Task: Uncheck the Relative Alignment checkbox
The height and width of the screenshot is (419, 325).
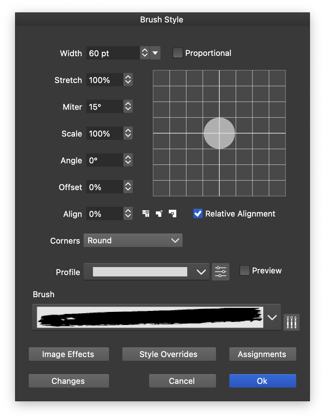Action: [x=198, y=214]
